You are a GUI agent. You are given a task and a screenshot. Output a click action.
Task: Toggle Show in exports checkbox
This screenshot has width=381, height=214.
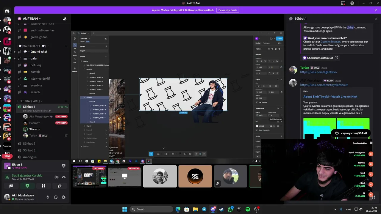[x=257, y=130]
